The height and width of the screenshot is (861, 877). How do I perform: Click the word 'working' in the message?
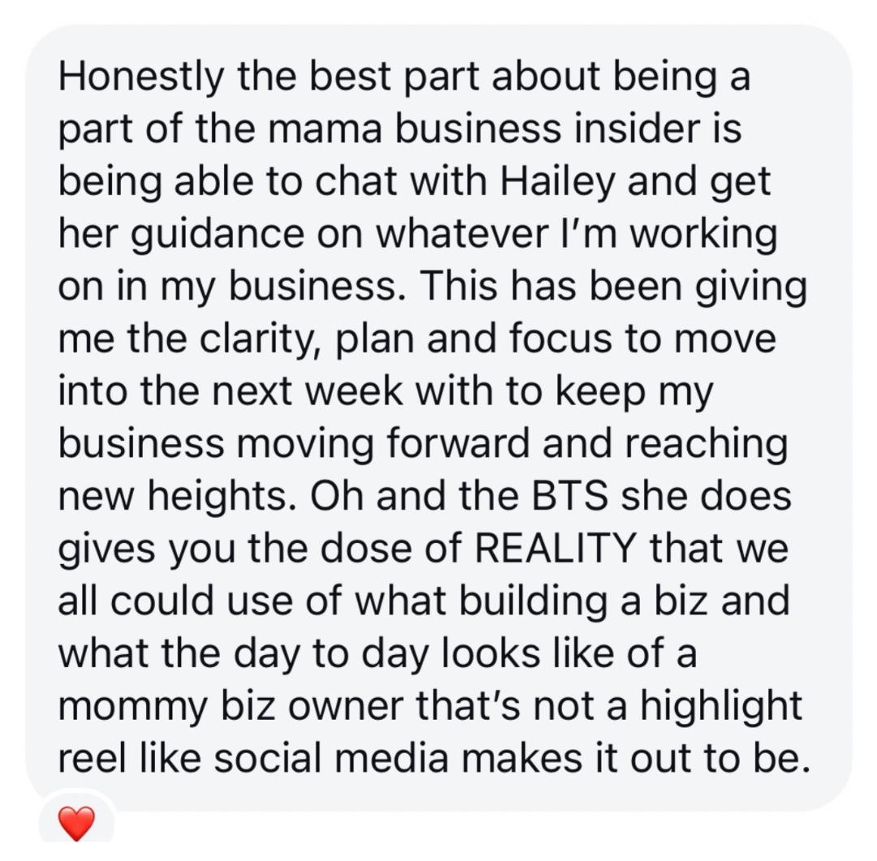pos(705,233)
